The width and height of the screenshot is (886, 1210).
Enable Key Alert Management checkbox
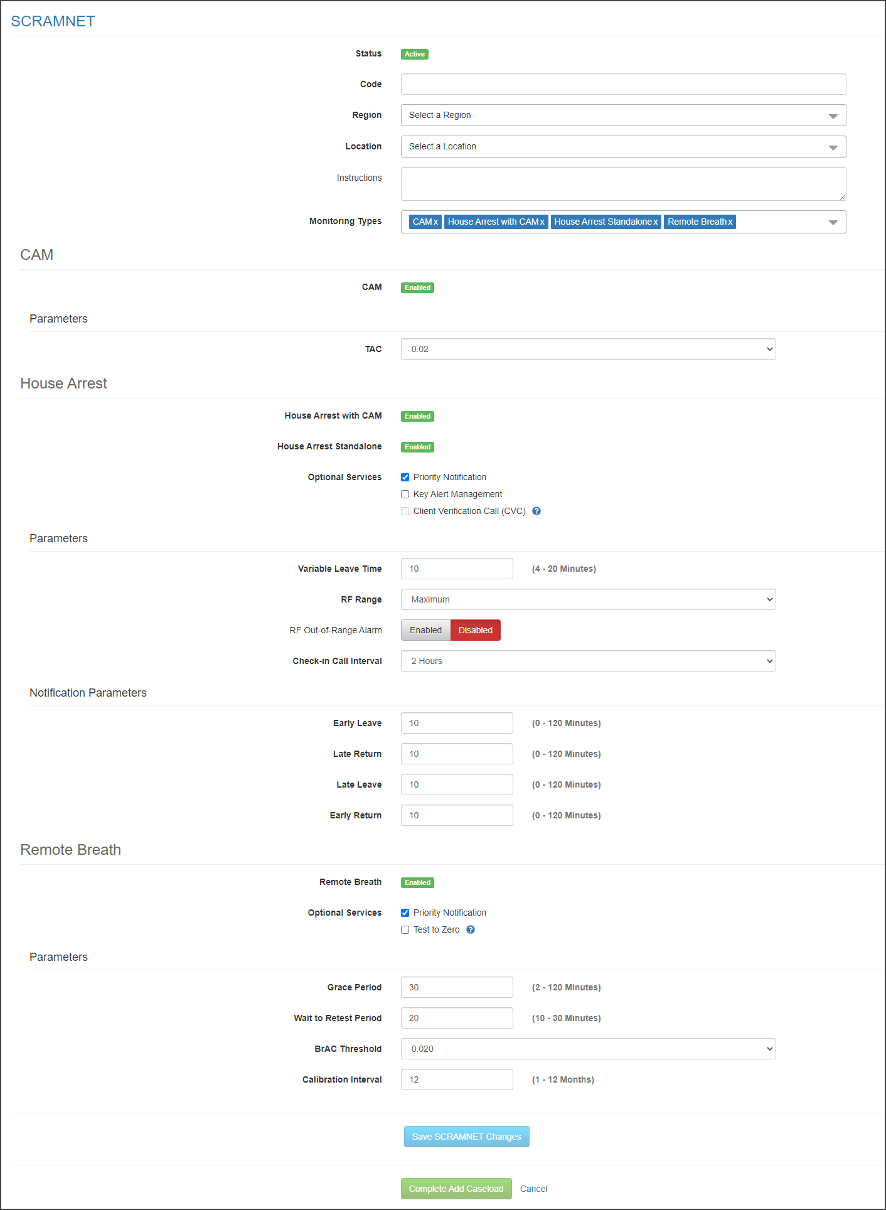point(405,495)
